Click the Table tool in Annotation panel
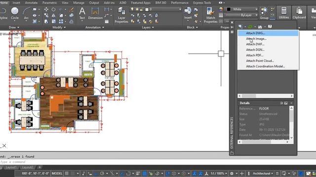316x177 pixels. tap(107, 21)
